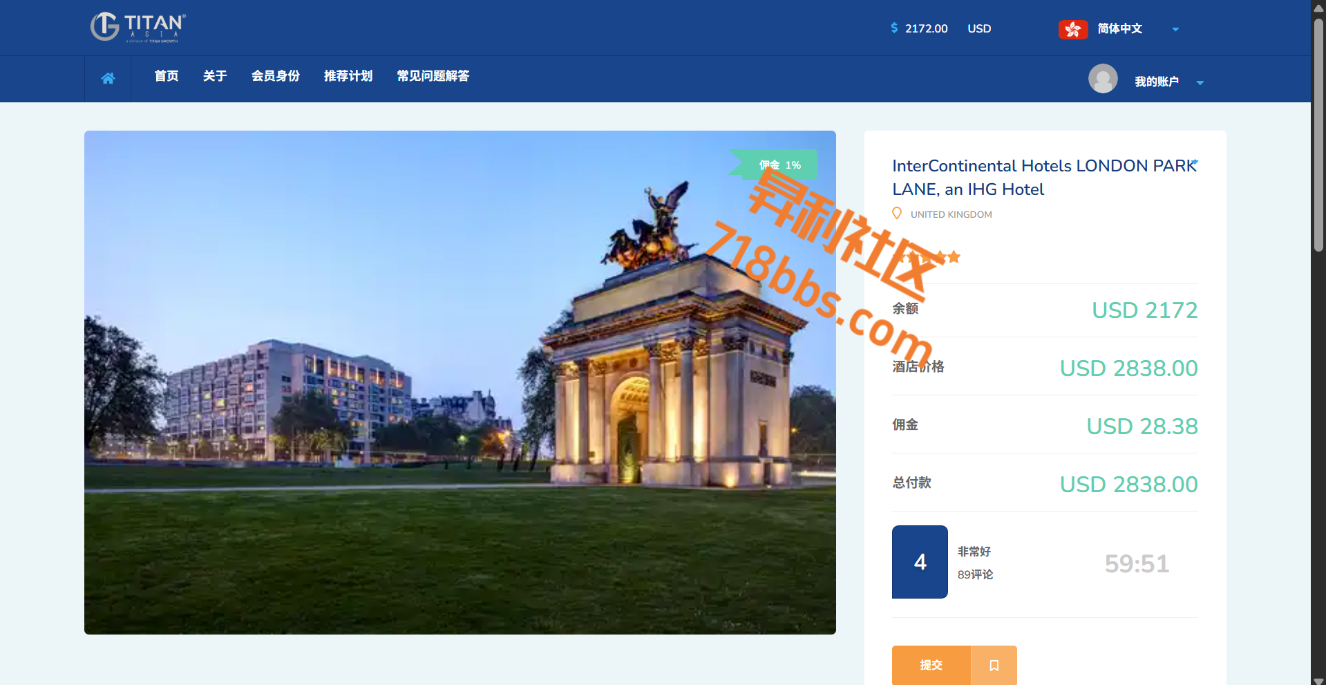Screen dimensions: 1326x685
Task: Go to the home icon in navigation bar
Action: (x=108, y=78)
